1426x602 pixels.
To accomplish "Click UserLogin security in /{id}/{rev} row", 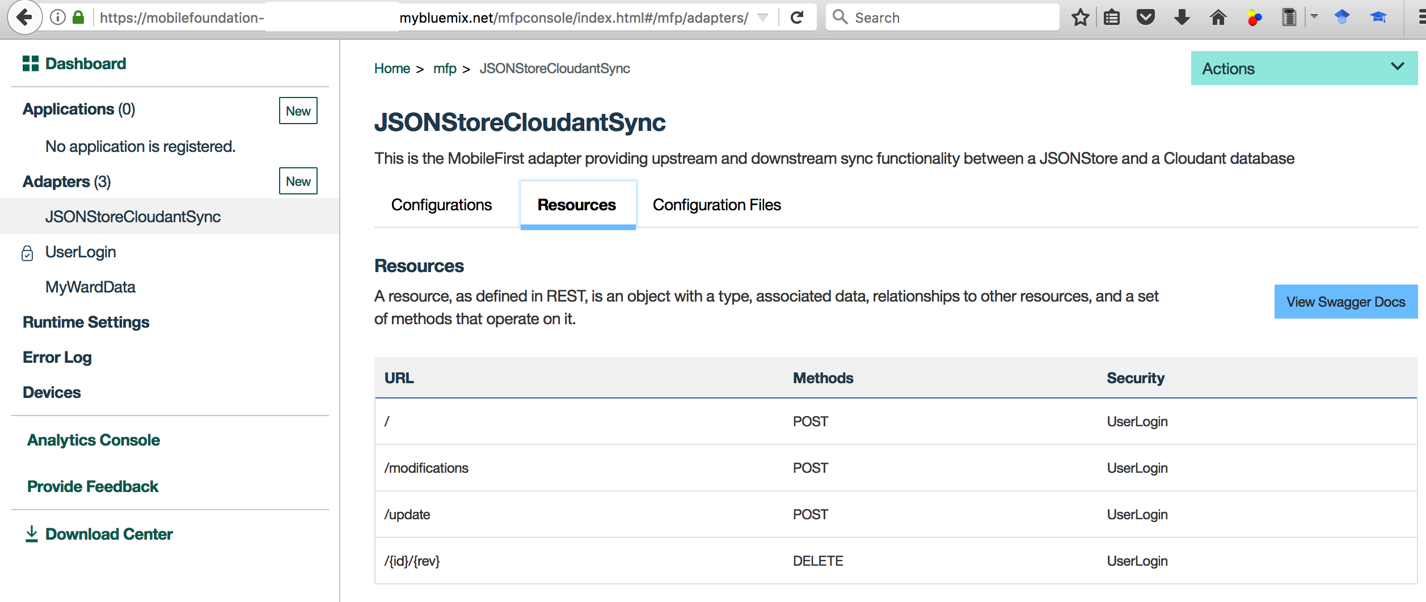I will pyautogui.click(x=1137, y=561).
